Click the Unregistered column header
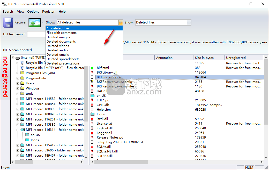 point(244,58)
